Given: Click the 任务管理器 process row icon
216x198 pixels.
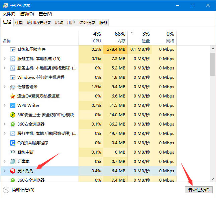Looking at the screenshot, I should coord(13,87).
